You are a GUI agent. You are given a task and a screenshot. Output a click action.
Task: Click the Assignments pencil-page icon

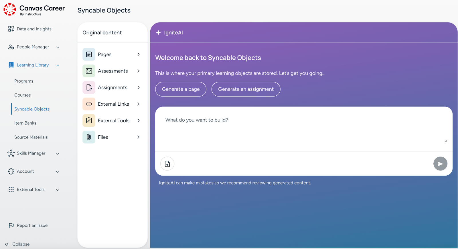click(89, 87)
